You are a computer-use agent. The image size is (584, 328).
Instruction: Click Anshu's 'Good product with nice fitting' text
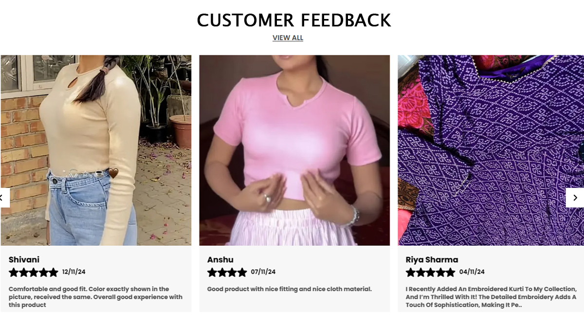click(289, 289)
